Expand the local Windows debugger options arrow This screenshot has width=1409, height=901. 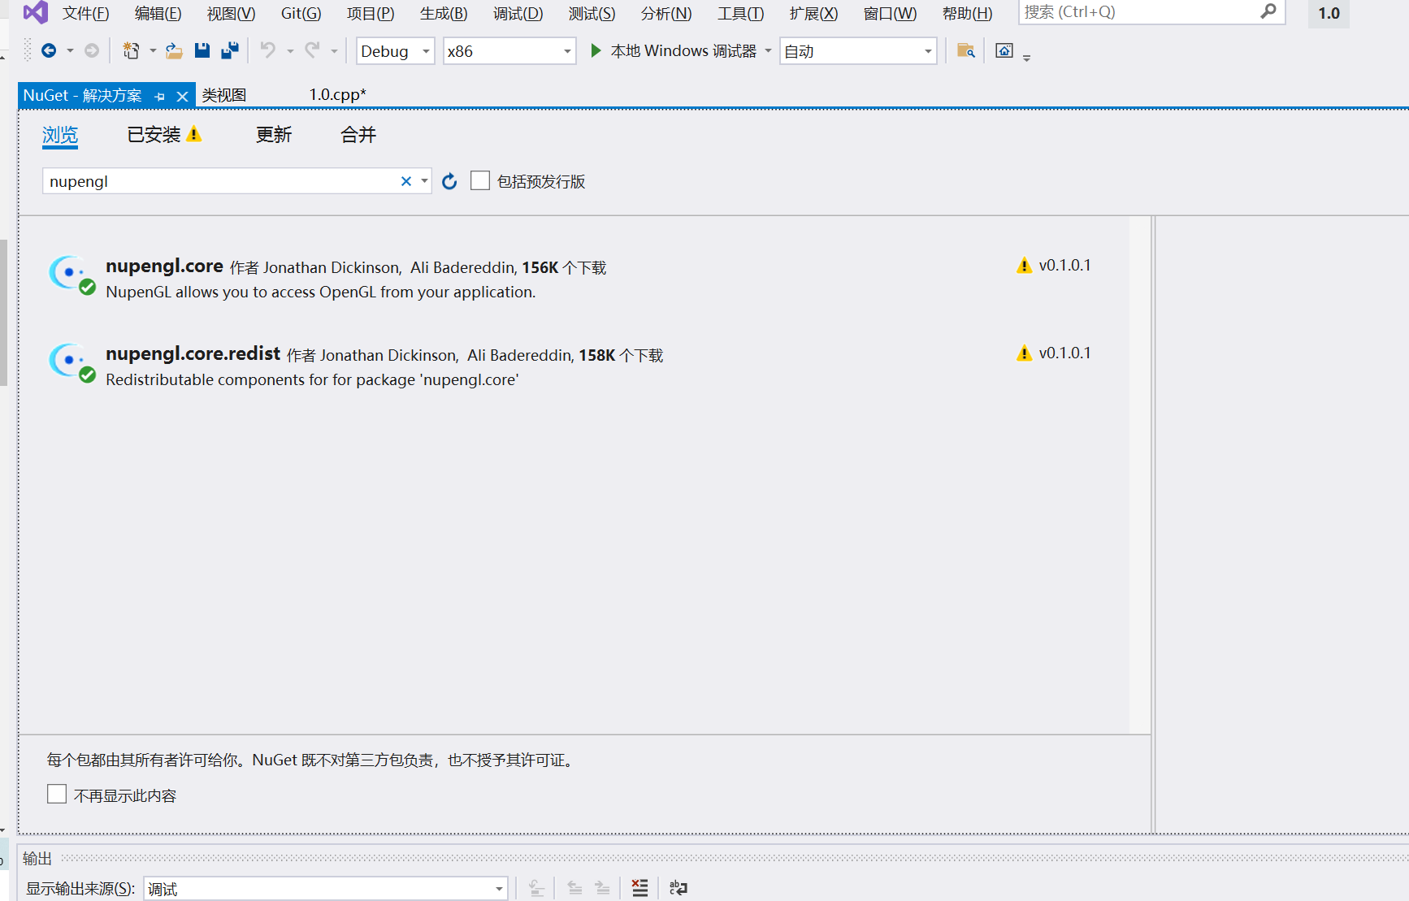click(x=768, y=51)
